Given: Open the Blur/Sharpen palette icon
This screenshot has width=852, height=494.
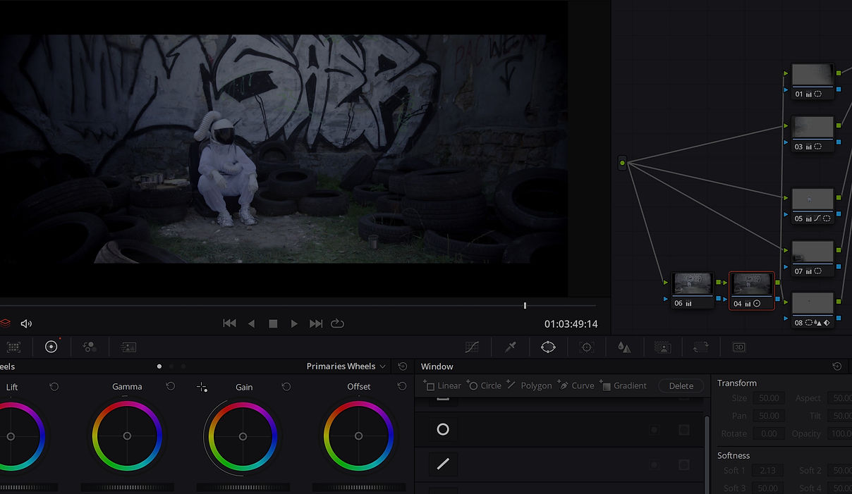Looking at the screenshot, I should pos(624,347).
